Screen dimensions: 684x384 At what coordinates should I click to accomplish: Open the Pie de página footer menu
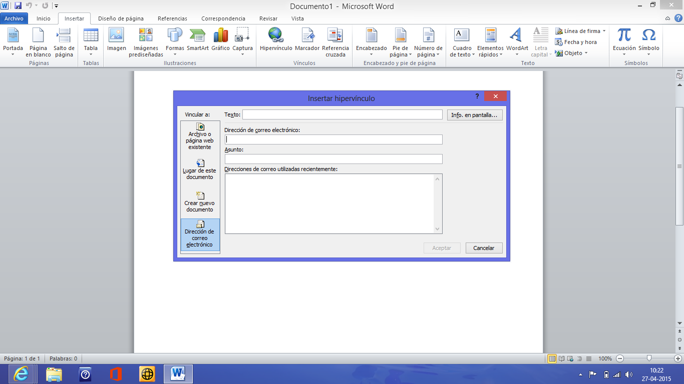click(x=401, y=42)
